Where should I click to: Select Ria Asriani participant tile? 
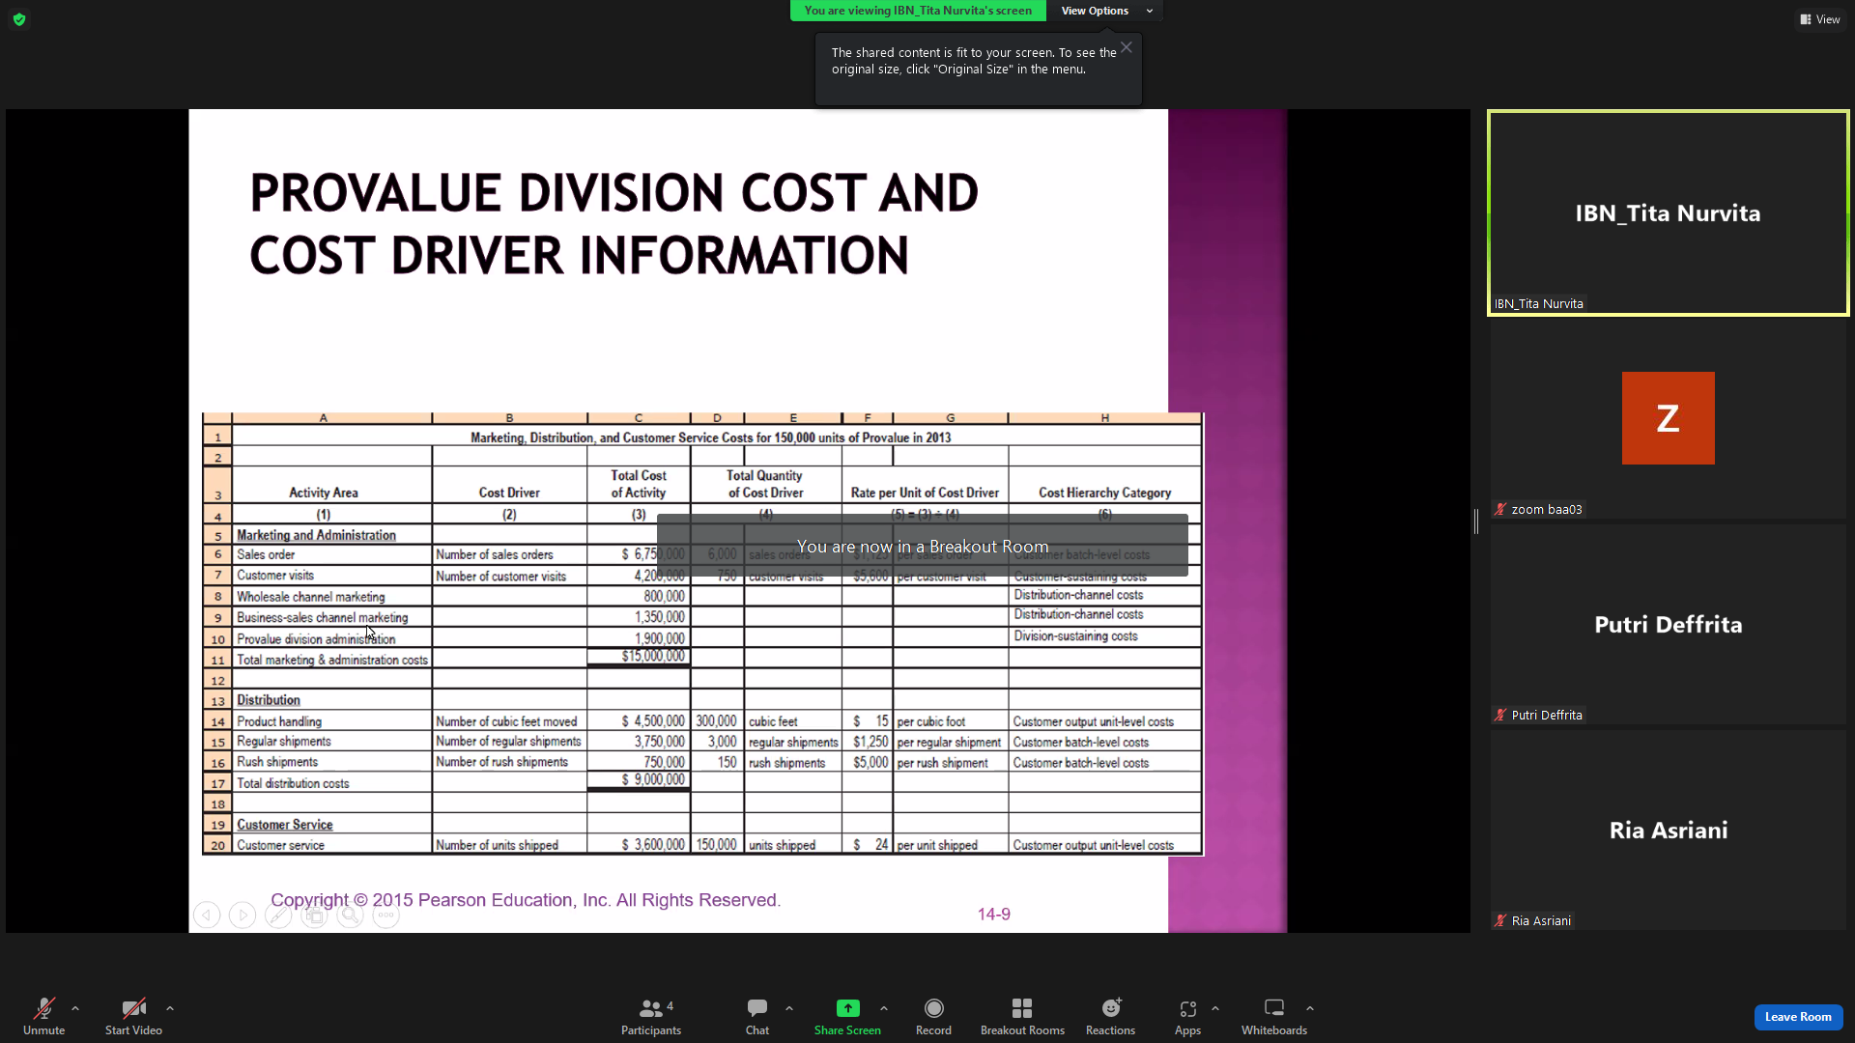[x=1668, y=831]
